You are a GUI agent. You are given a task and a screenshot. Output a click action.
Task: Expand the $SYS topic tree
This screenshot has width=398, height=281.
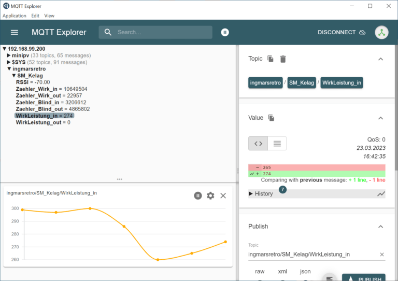click(x=9, y=62)
